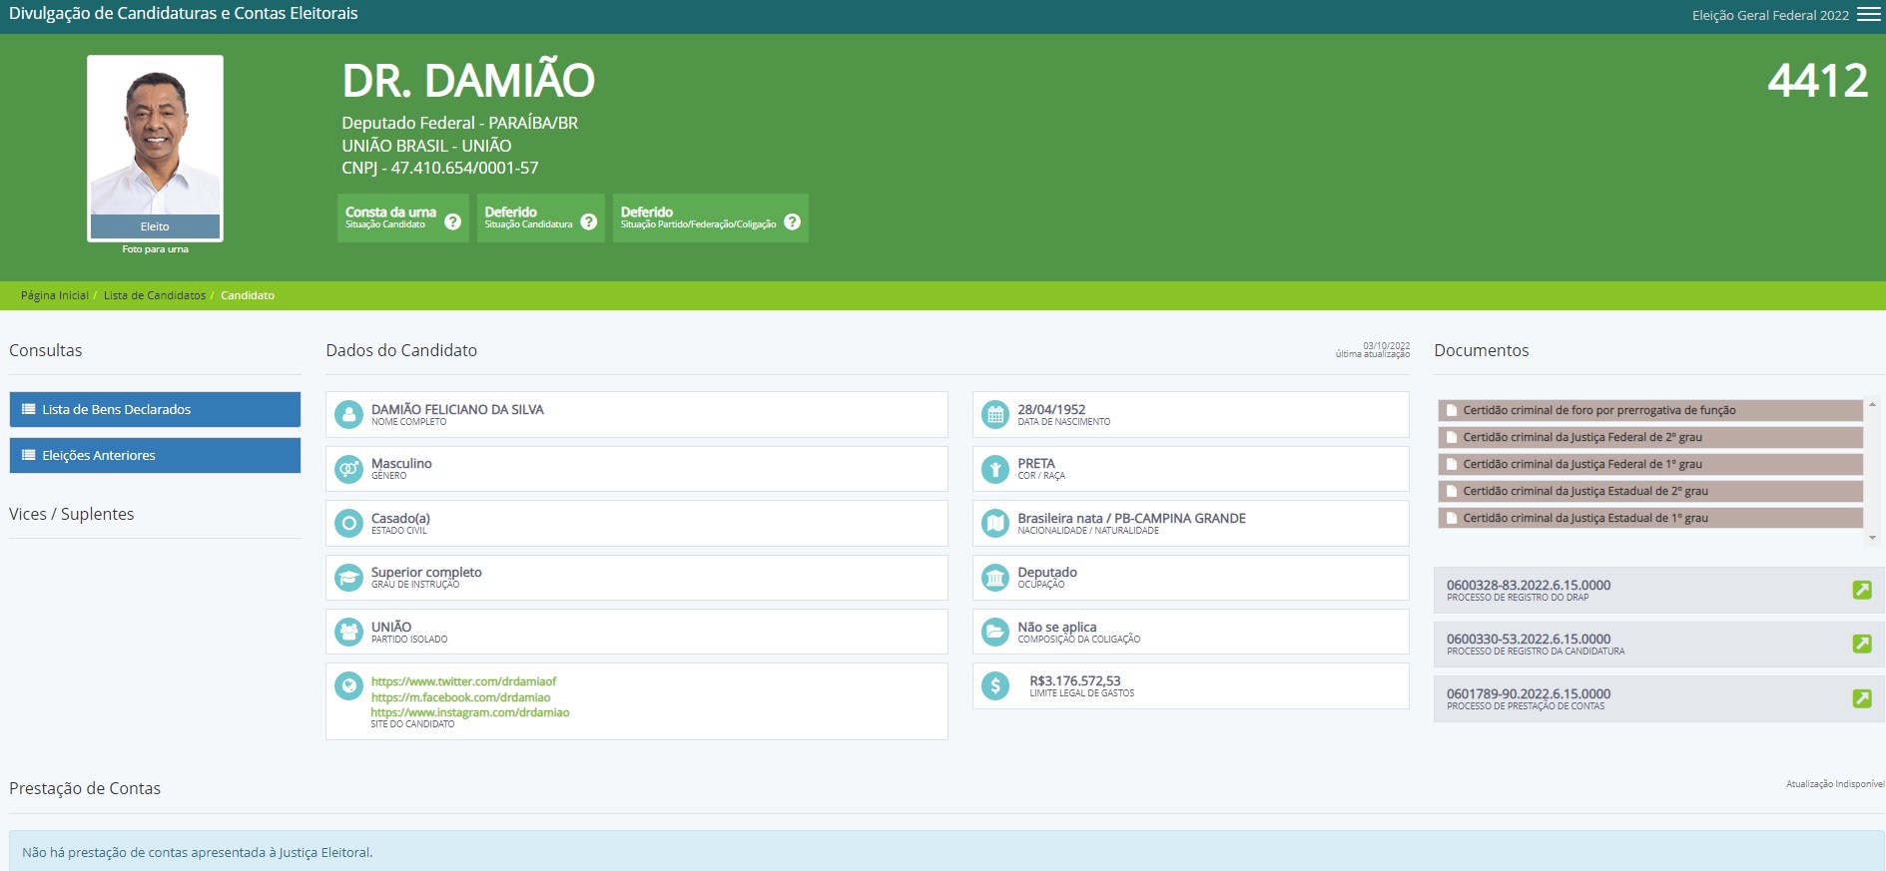Open Lista de Bens Declarados
Viewport: 1886px width, 871px height.
(155, 409)
